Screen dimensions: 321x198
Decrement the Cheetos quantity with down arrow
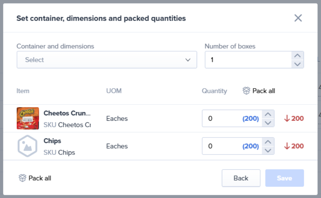click(x=268, y=123)
